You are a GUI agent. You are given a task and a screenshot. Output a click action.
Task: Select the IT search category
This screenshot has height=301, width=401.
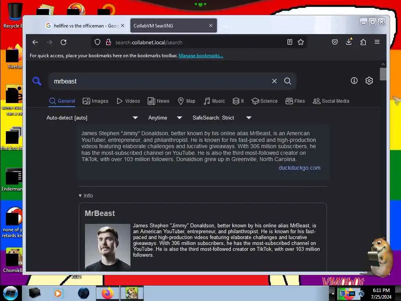click(238, 101)
